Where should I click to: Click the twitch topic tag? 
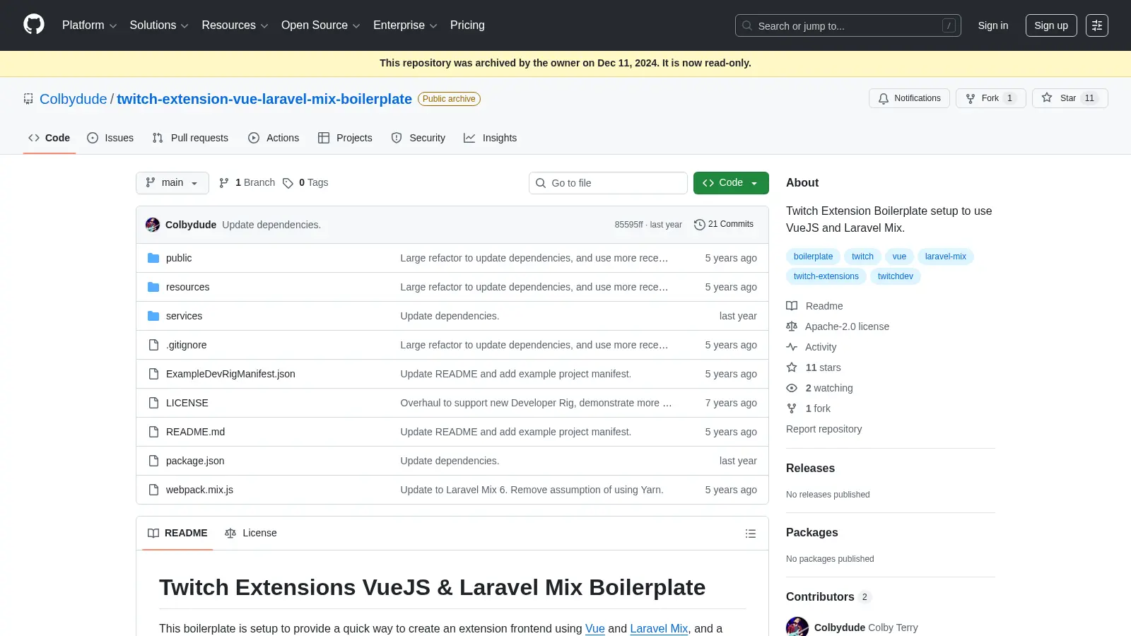pyautogui.click(x=862, y=257)
